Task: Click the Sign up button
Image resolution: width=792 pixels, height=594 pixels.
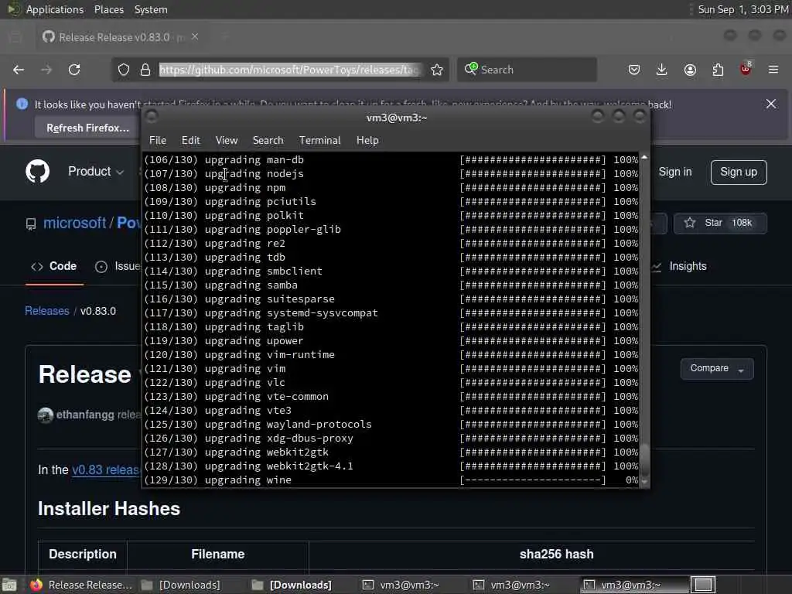Action: 739,172
